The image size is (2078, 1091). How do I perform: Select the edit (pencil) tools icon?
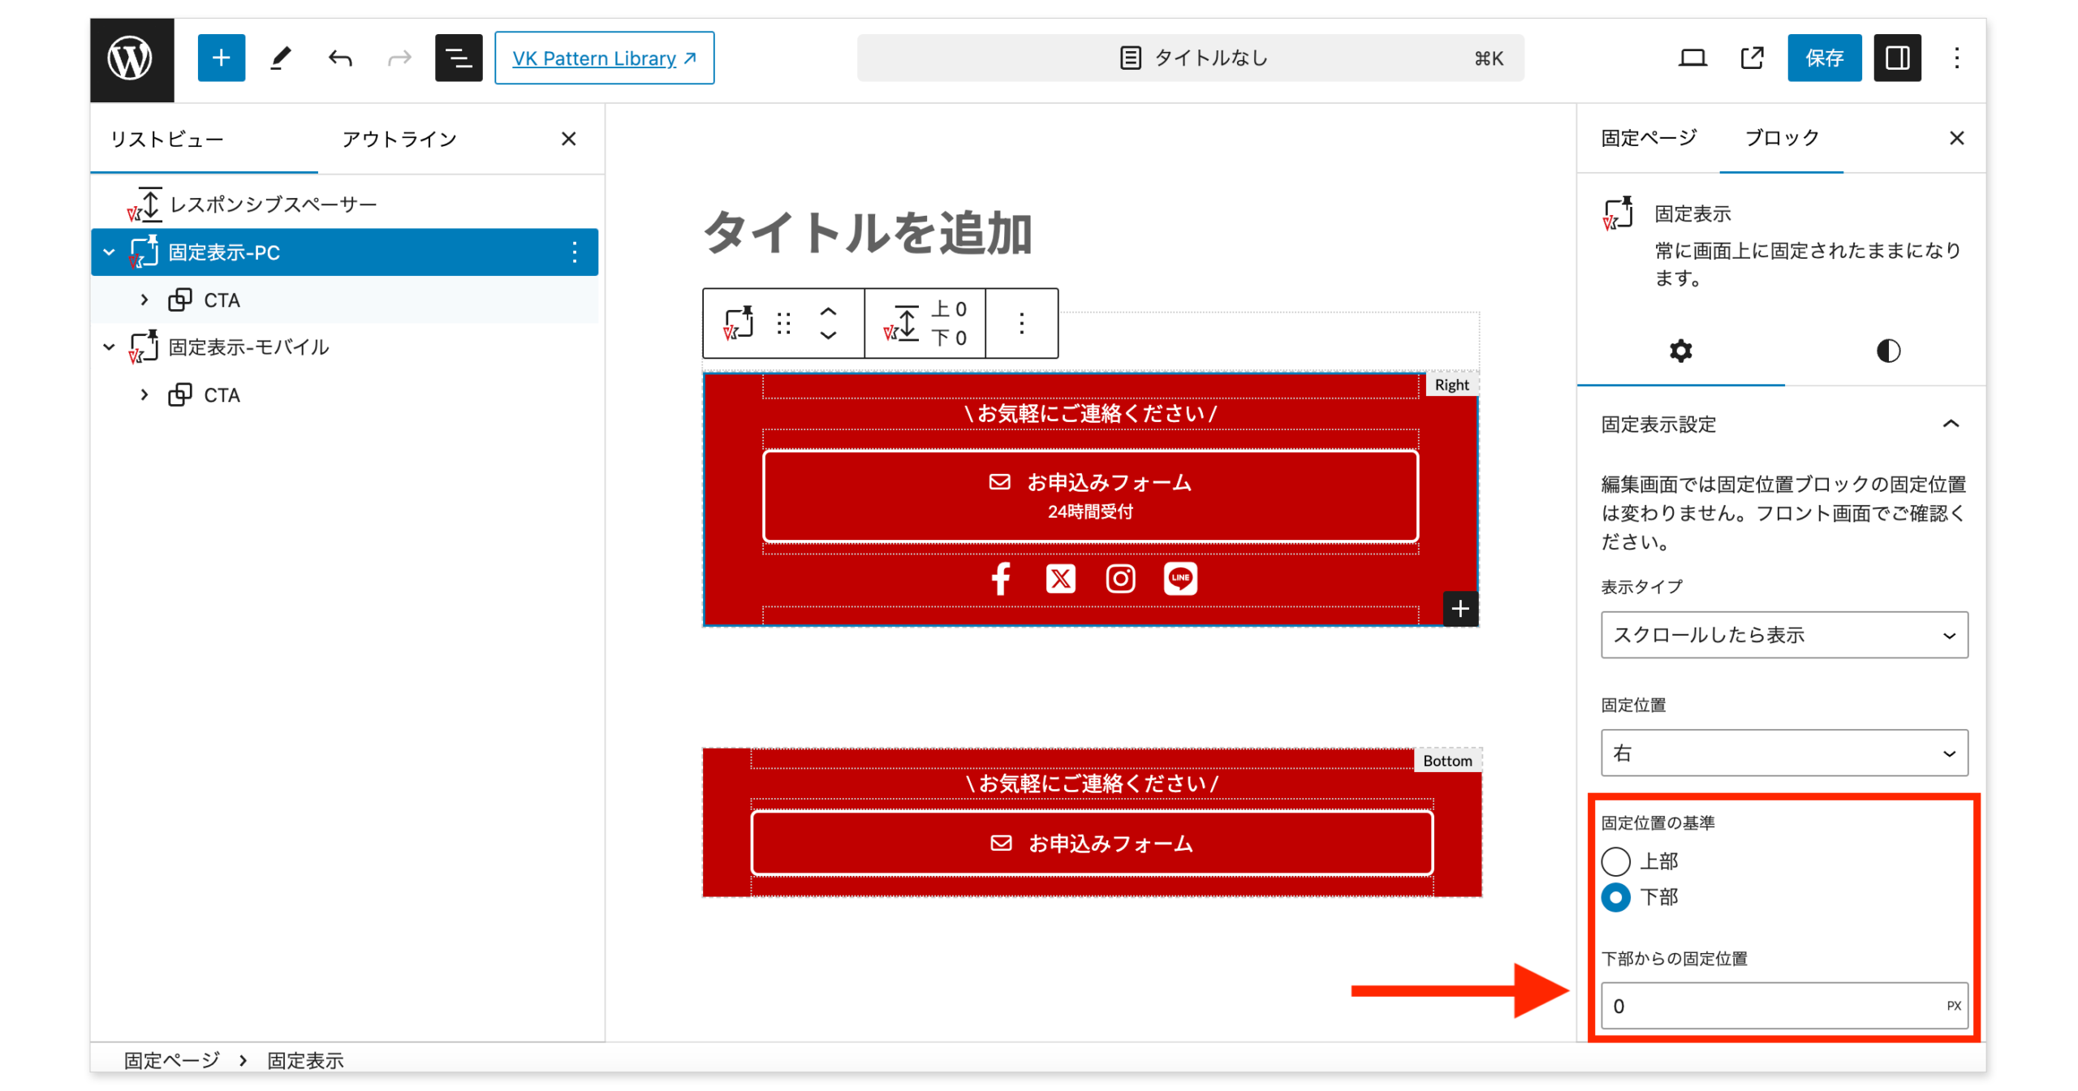[x=281, y=58]
